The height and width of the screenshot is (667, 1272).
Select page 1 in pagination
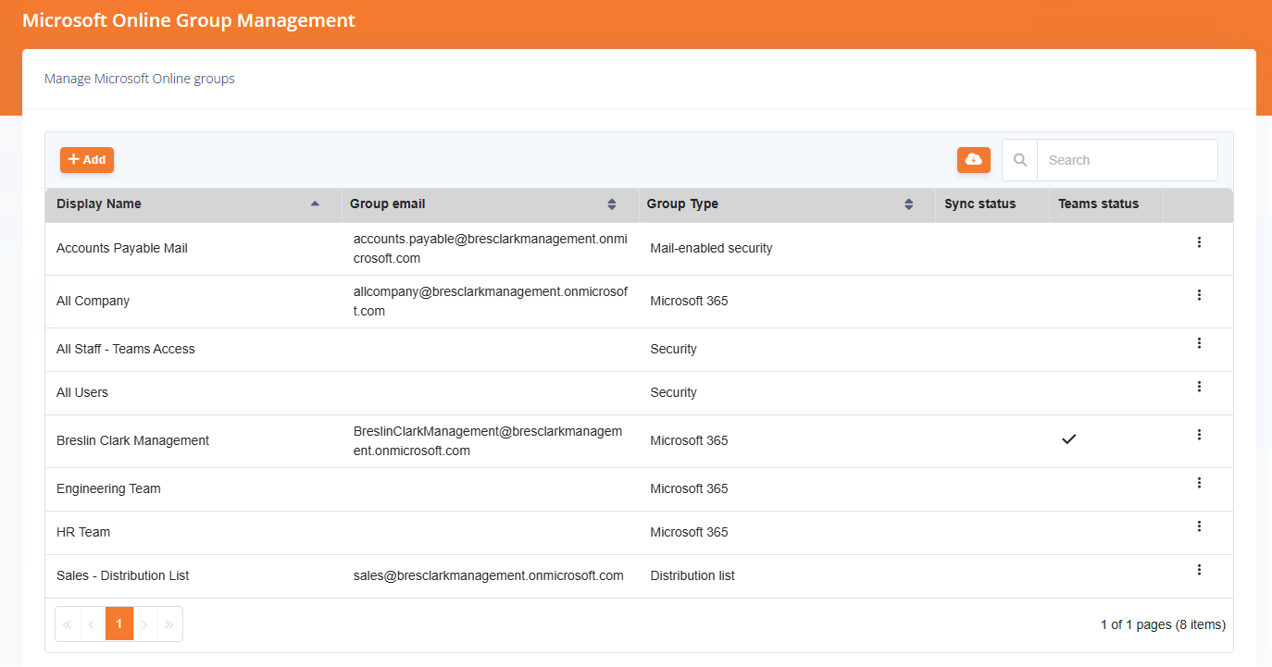[x=118, y=624]
